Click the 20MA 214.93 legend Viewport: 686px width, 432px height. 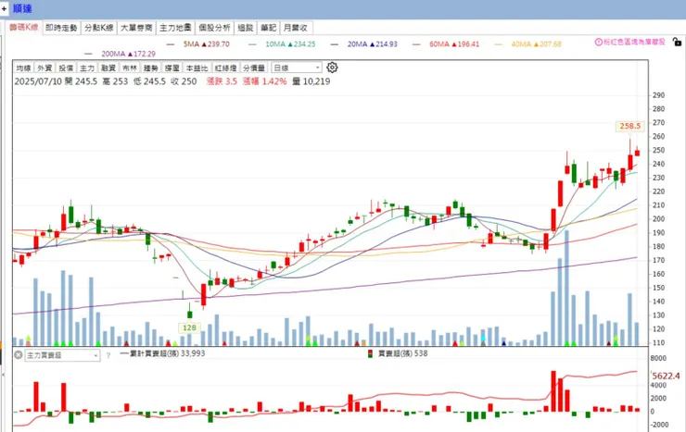click(x=364, y=44)
